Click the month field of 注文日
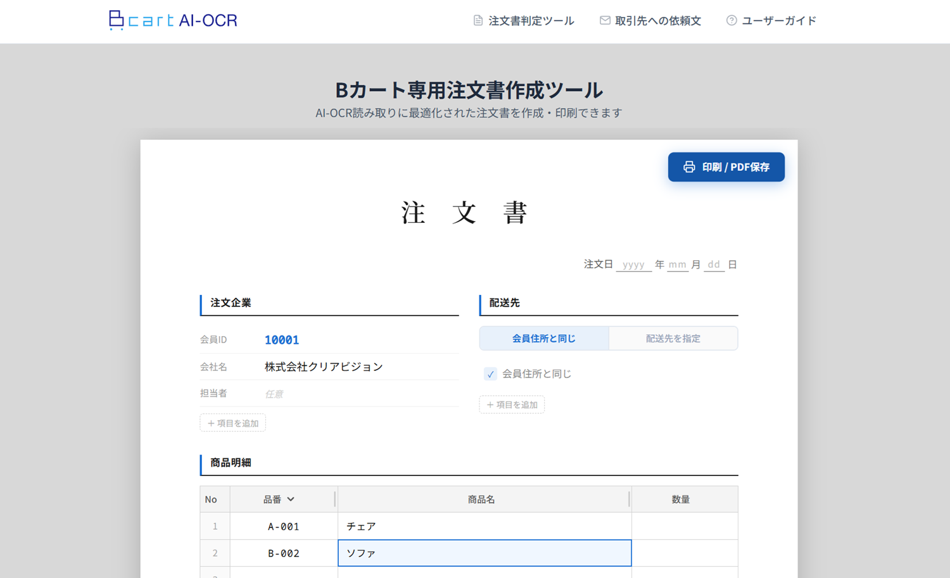 pos(677,265)
